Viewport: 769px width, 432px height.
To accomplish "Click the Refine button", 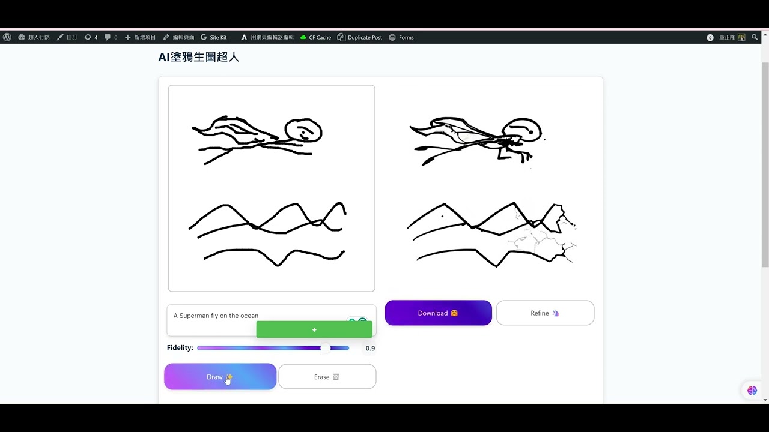I will 545,313.
